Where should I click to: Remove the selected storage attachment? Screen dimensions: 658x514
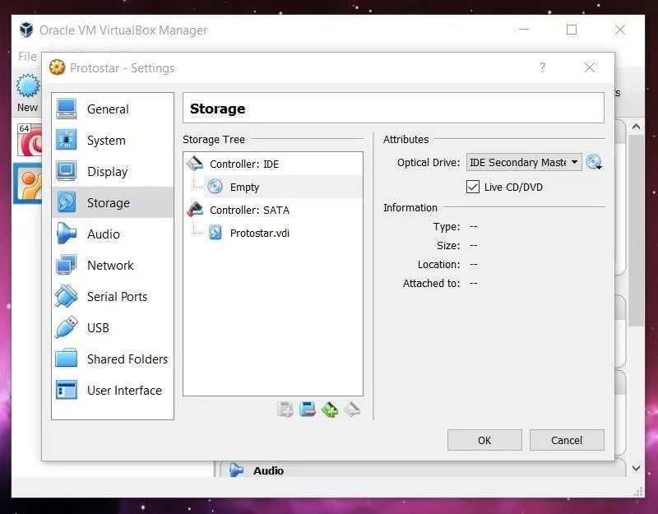tap(308, 409)
